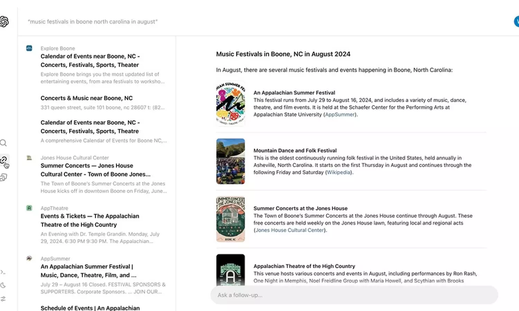Click the AppTheatre green favicon
519x311 pixels.
click(x=29, y=208)
